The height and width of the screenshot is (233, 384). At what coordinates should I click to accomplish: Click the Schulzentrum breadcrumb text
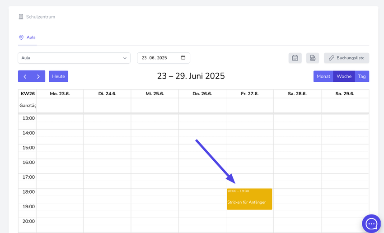click(x=41, y=17)
